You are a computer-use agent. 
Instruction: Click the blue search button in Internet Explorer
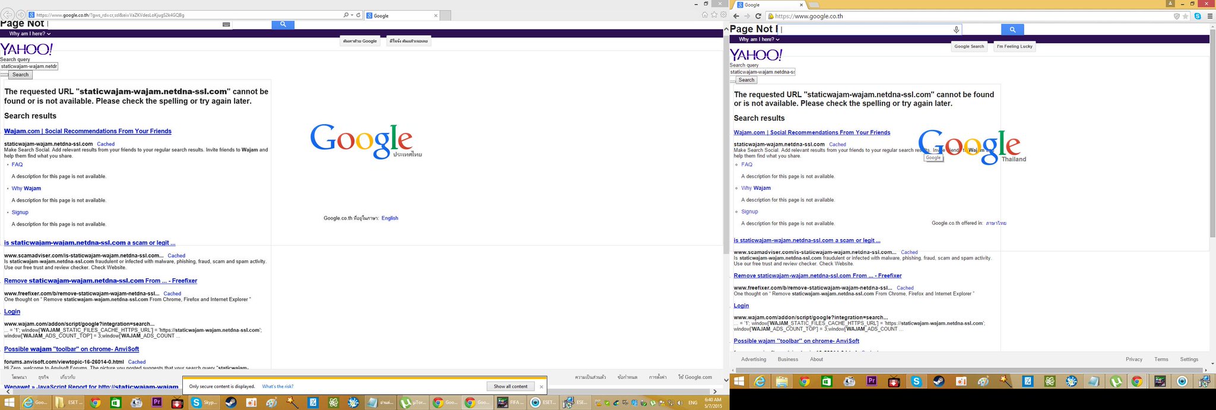click(283, 24)
